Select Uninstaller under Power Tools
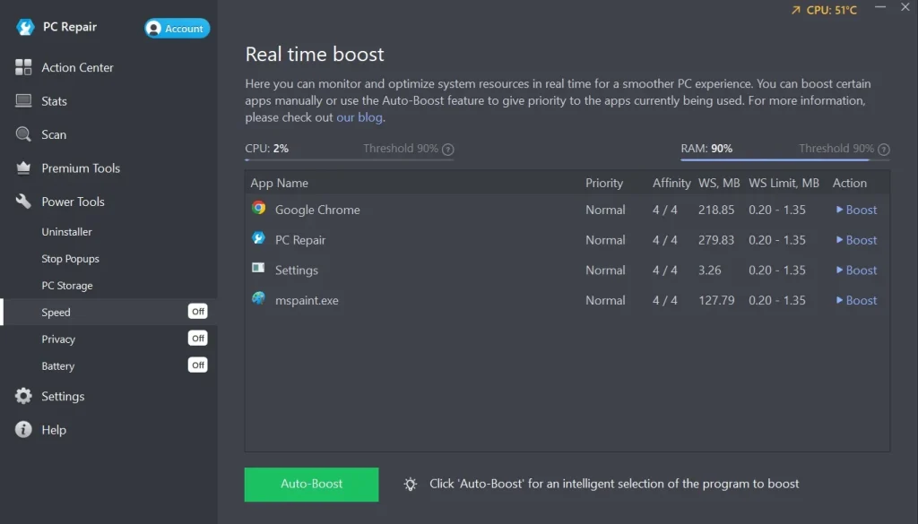The width and height of the screenshot is (918, 524). click(x=66, y=232)
